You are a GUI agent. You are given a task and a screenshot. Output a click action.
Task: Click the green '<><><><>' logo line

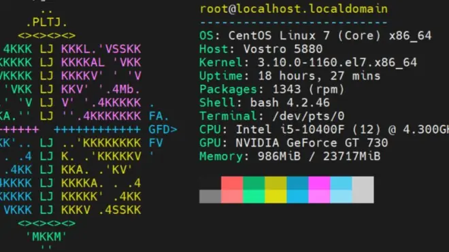pyautogui.click(x=47, y=223)
